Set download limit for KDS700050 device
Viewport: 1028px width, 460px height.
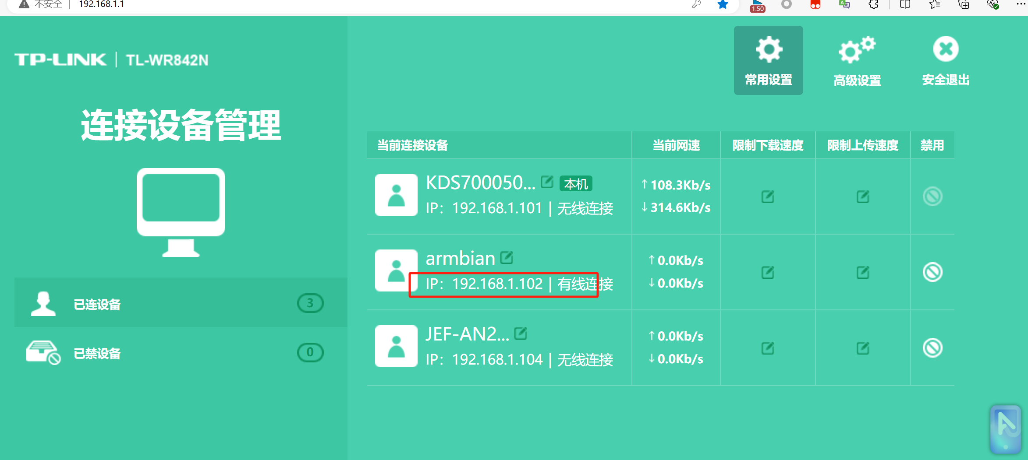pyautogui.click(x=767, y=197)
